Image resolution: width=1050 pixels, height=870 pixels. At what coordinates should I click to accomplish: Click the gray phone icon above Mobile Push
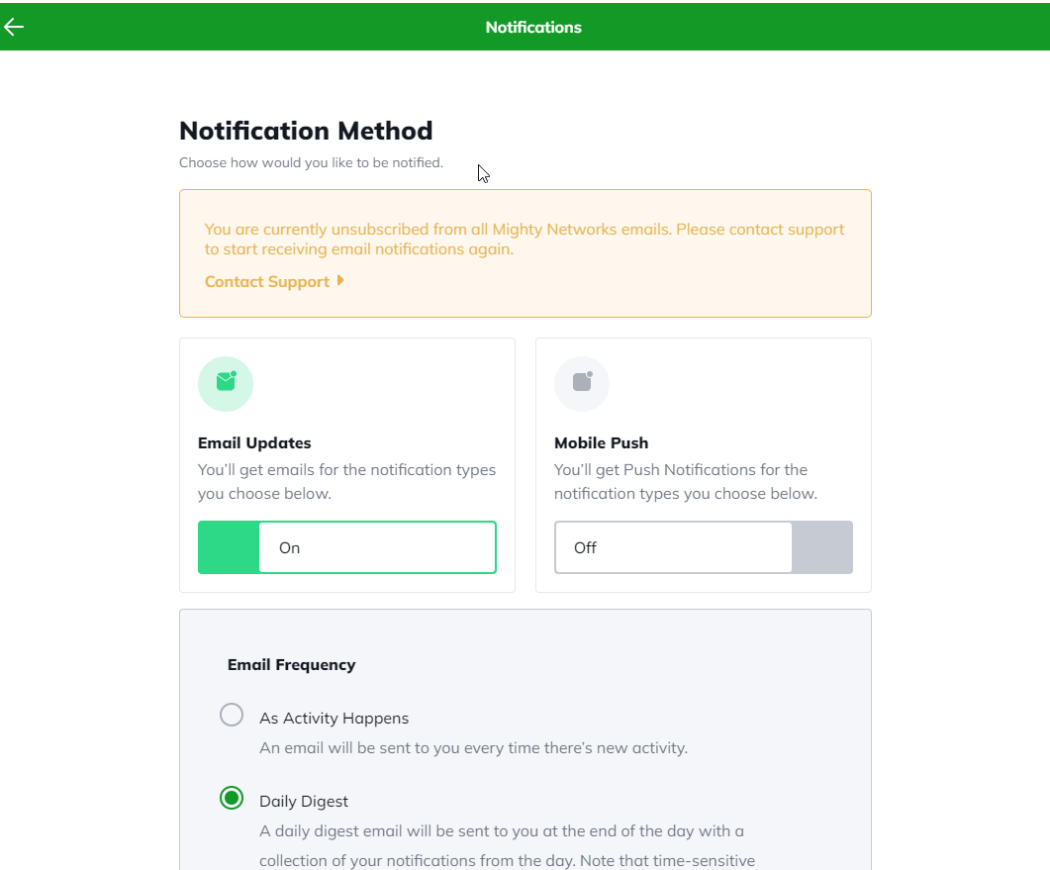pyautogui.click(x=582, y=384)
